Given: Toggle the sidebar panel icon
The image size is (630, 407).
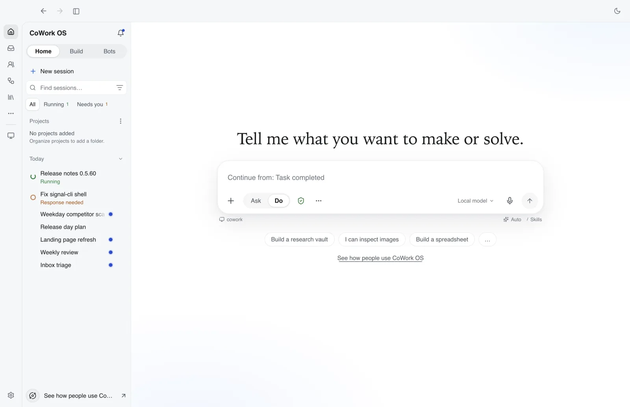Looking at the screenshot, I should [76, 11].
